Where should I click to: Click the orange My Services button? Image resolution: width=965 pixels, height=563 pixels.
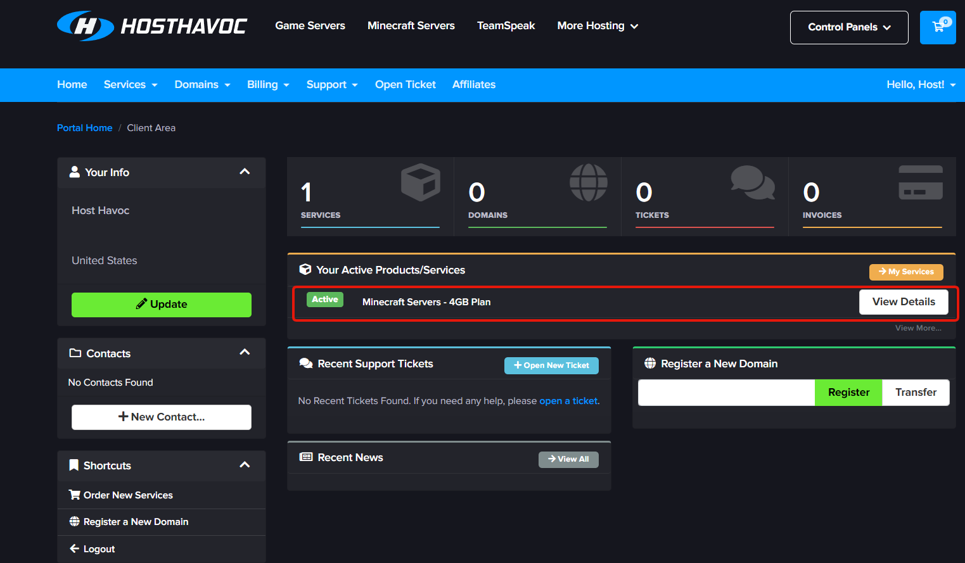pyautogui.click(x=906, y=272)
